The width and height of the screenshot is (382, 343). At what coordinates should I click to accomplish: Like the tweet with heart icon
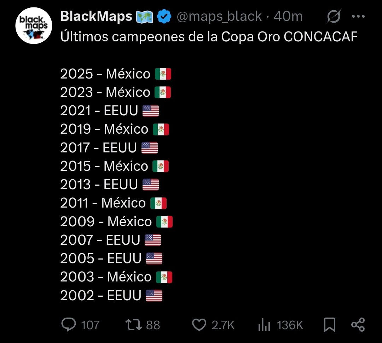pos(199,325)
